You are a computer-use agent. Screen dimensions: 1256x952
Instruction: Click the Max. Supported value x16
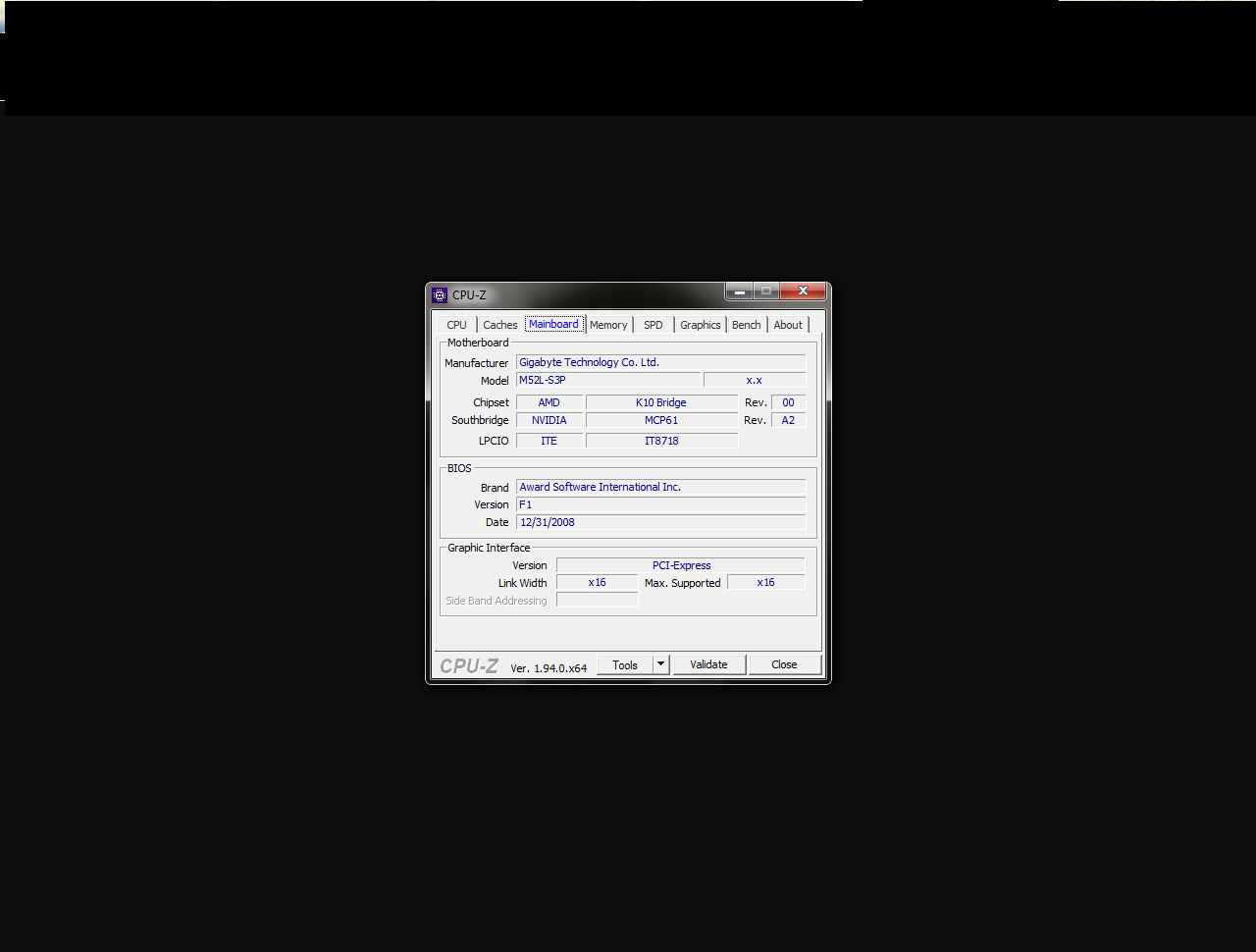click(x=766, y=582)
